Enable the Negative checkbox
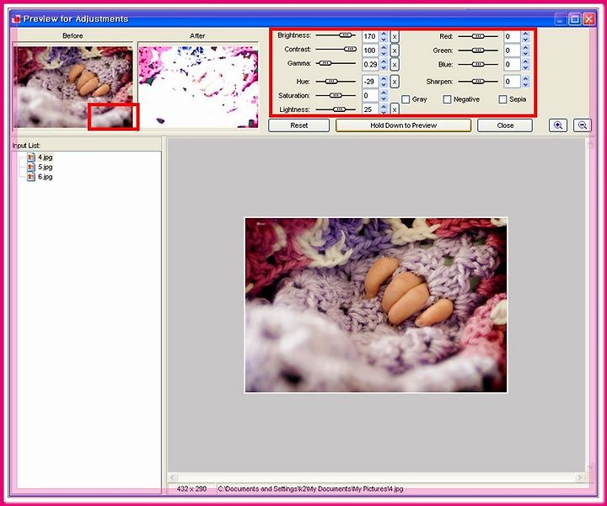Screen dimensions: 607x506 coord(447,99)
